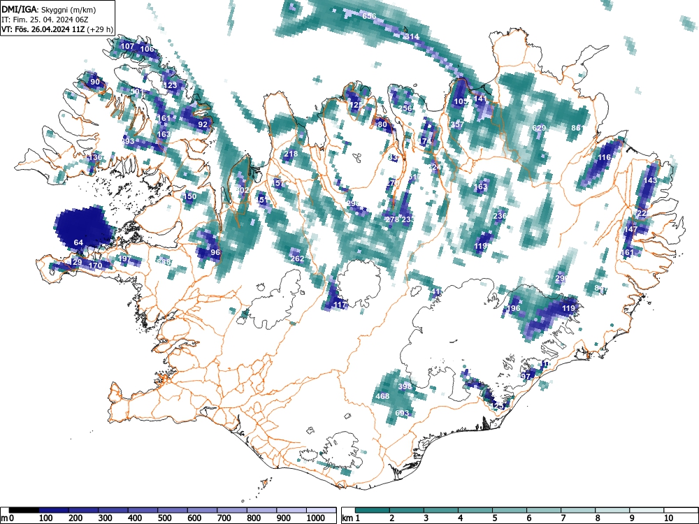Screen dimensions: 699x524
Task: Click the '150' visibility value
Action: click(190, 196)
